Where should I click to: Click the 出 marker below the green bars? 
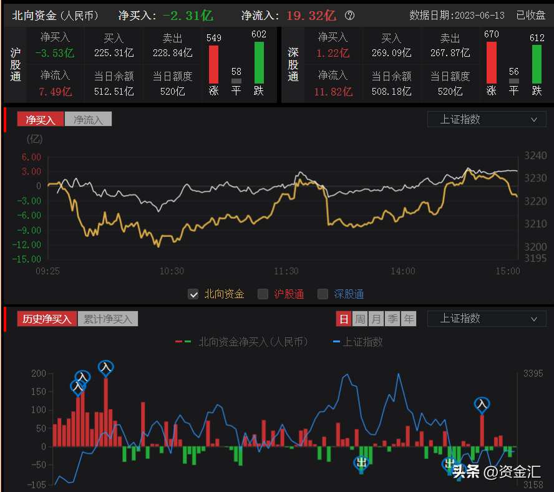361,463
